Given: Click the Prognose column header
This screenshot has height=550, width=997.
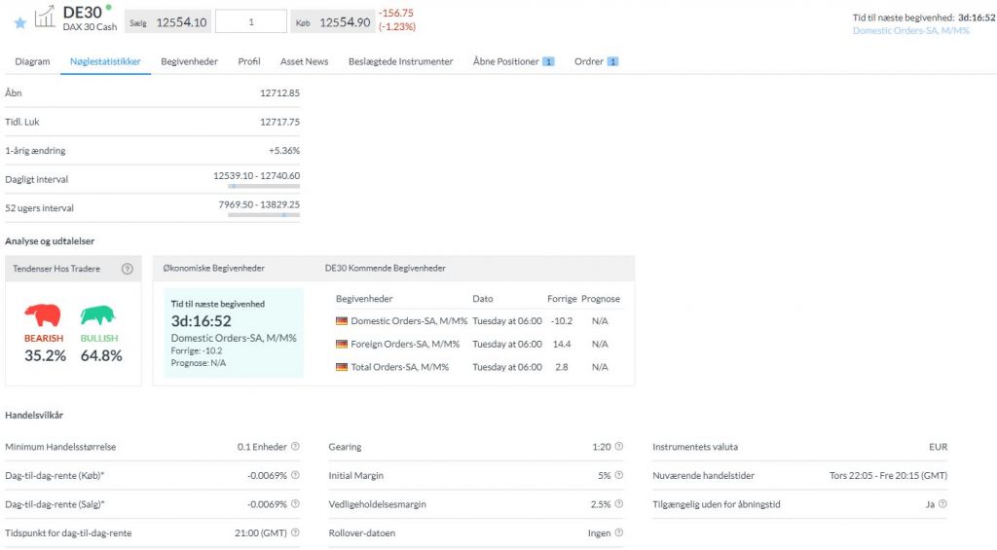Looking at the screenshot, I should tap(600, 299).
